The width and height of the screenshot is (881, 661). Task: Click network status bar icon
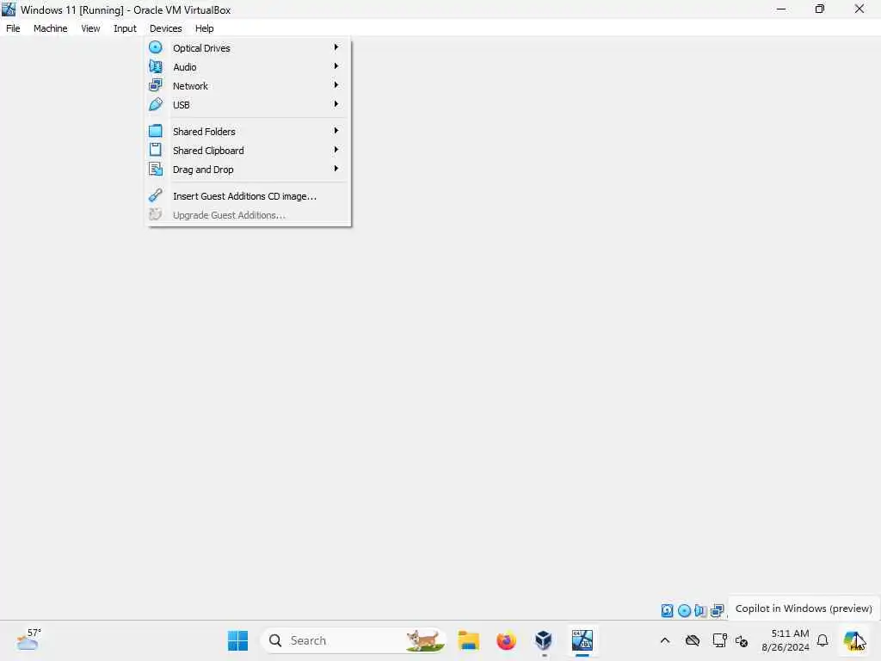[x=717, y=610]
